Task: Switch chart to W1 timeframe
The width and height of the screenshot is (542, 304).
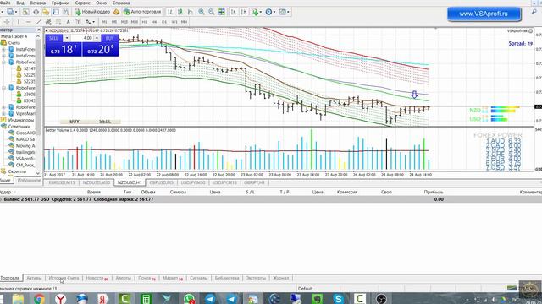Action: [x=174, y=22]
